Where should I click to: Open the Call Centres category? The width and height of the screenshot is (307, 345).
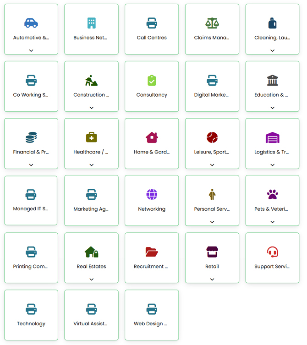[x=152, y=30]
